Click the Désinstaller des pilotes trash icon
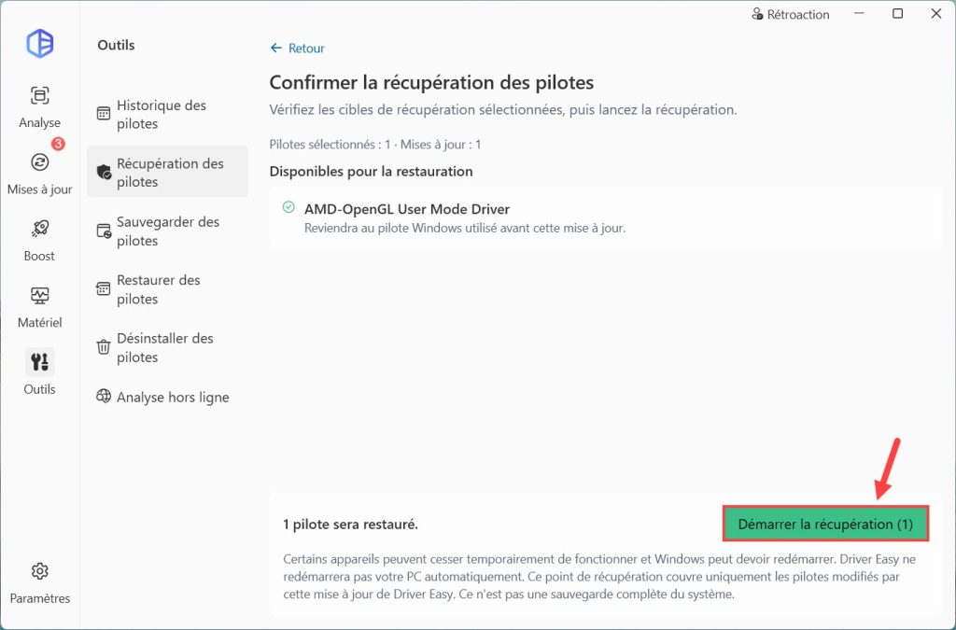The width and height of the screenshot is (956, 630). pos(104,346)
